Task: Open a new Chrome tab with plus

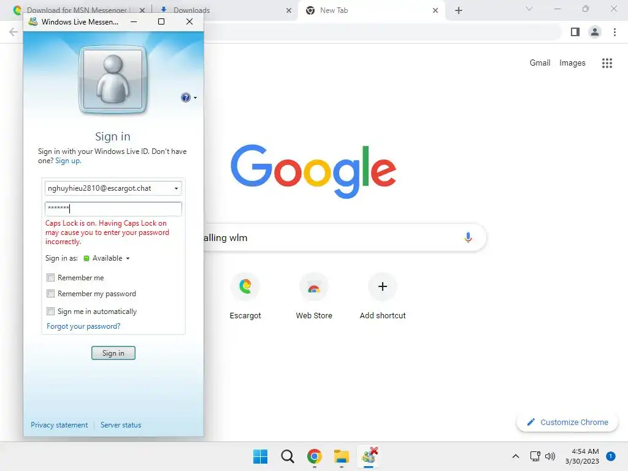Action: click(x=459, y=10)
